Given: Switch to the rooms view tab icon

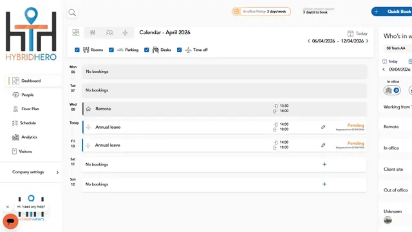Looking at the screenshot, I should click(93, 33).
